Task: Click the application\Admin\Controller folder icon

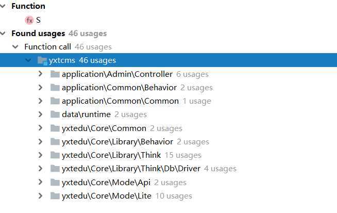Action: (x=55, y=74)
